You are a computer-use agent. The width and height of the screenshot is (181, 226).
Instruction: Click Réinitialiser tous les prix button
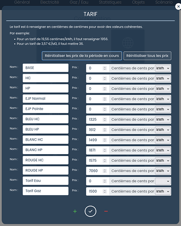point(147,56)
